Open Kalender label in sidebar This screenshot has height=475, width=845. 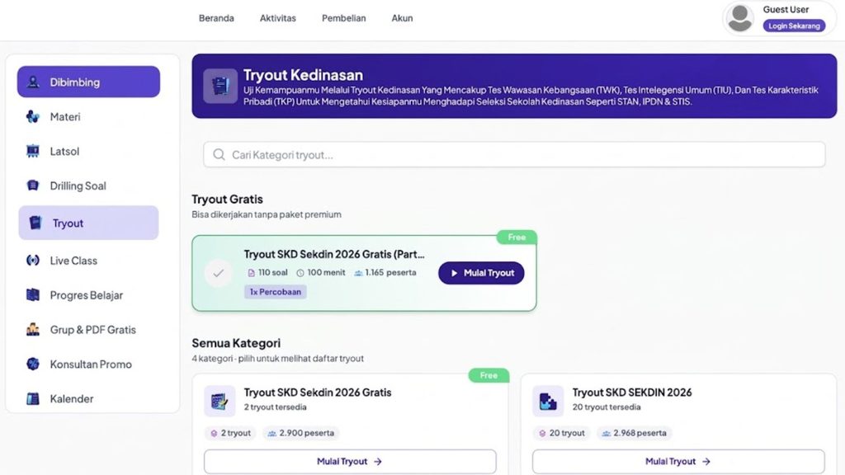tap(72, 398)
